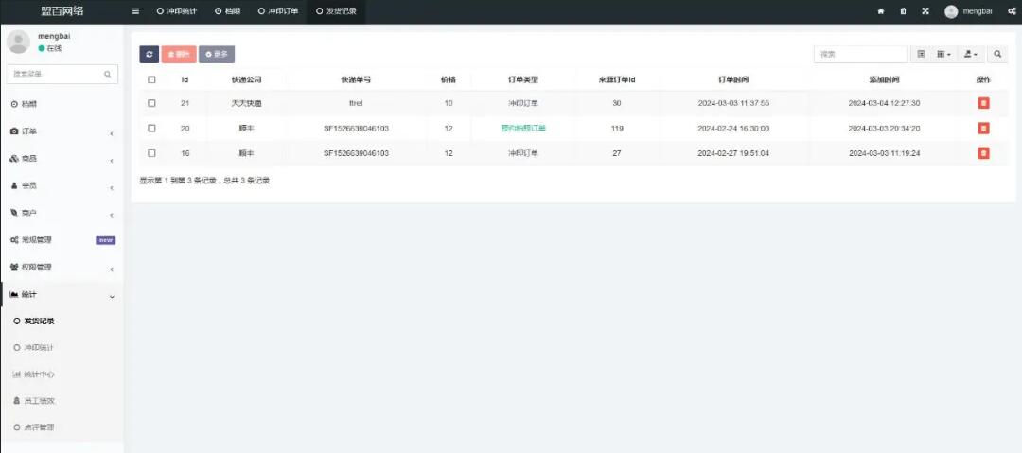Open 统计中心 in the sidebar

38,375
